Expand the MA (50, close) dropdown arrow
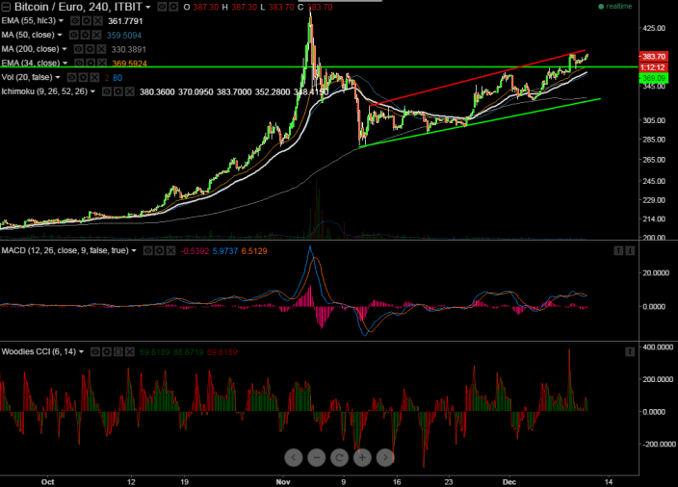This screenshot has width=678, height=487. click(60, 35)
